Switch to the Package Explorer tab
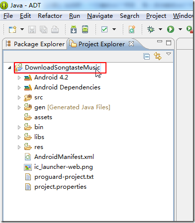Image resolution: width=195 pixels, height=223 pixels. [35, 44]
